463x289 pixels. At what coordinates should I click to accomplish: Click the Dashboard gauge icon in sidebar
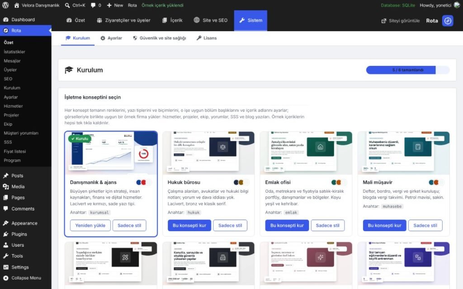5,19
